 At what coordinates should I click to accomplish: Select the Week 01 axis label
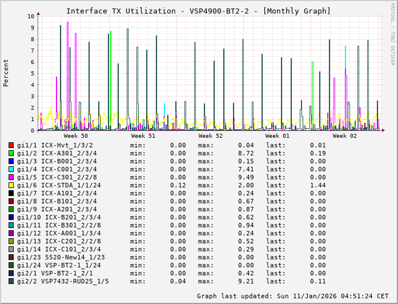coord(278,136)
